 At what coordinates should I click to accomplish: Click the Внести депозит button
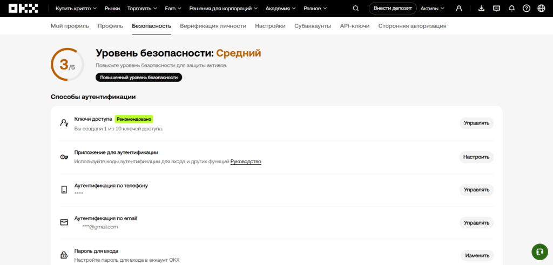pos(393,9)
